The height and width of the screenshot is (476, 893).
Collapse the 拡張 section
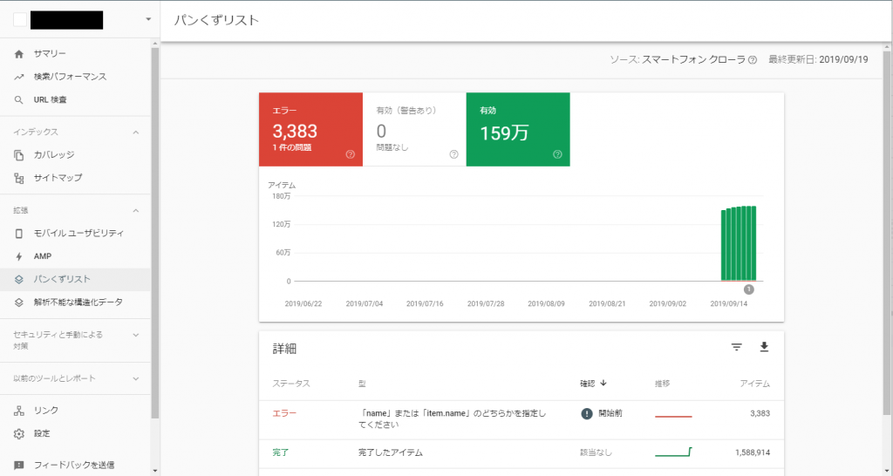click(x=135, y=211)
